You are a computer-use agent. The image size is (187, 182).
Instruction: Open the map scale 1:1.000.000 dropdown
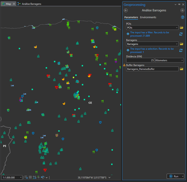[21, 177]
